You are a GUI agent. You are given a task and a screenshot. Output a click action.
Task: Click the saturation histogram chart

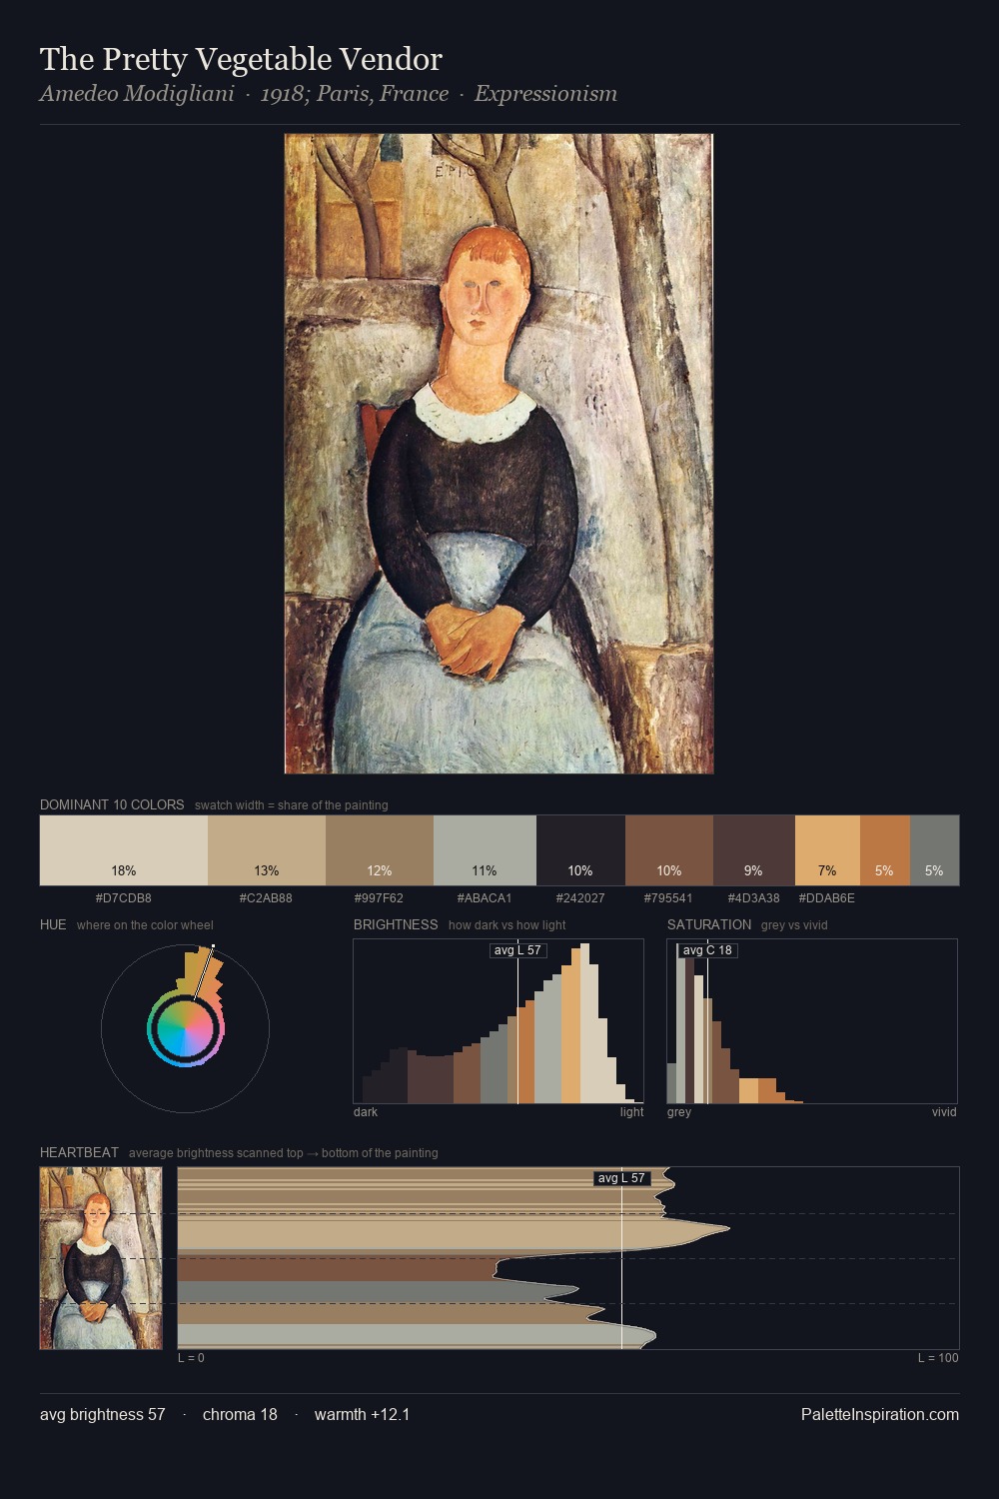(812, 1021)
